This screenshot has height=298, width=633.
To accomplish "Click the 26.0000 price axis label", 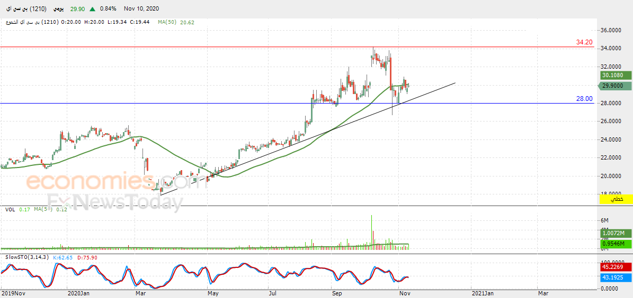I will tap(611, 121).
